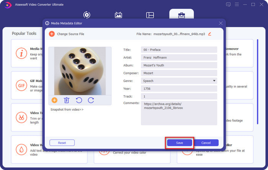Click the orange Change Source File plus icon
Screen dimensions: 268x170
point(52,34)
